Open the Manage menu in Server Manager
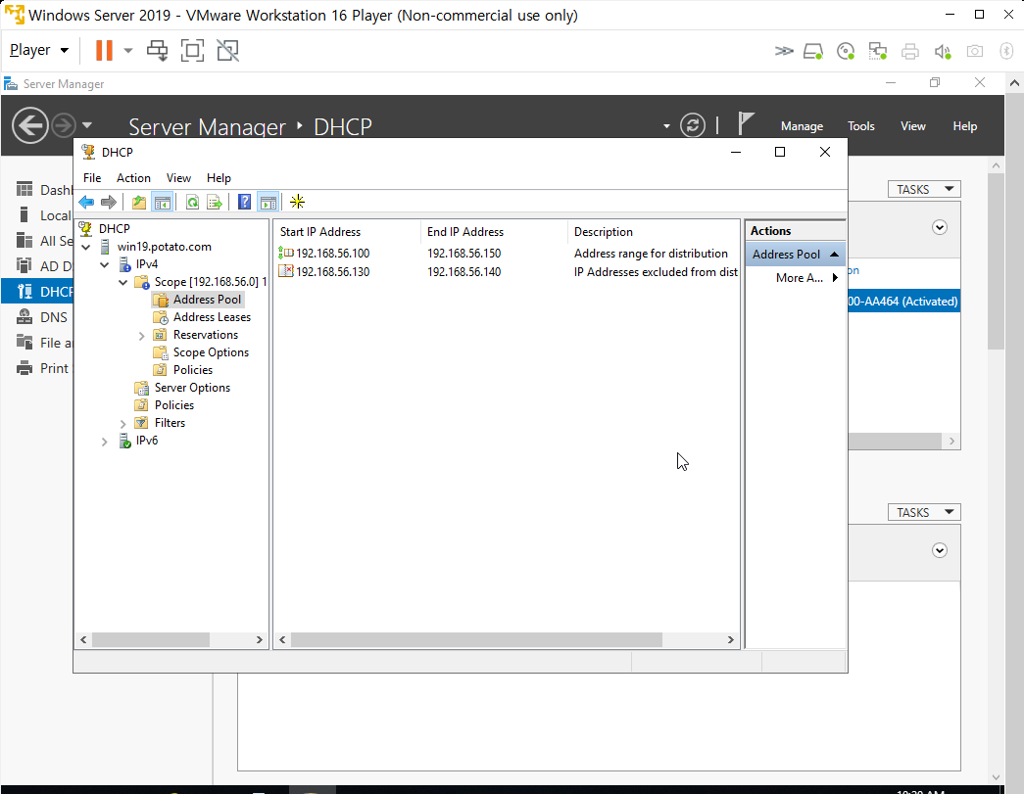Viewport: 1024px width, 794px height. (x=802, y=126)
